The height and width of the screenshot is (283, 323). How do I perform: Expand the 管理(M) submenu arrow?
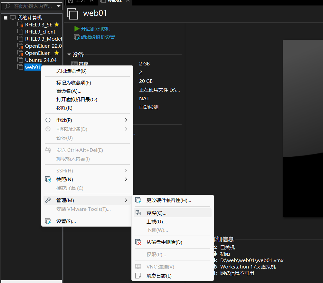(x=126, y=200)
